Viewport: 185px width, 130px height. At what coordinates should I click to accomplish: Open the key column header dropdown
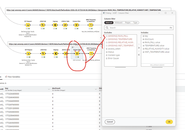click(x=49, y=89)
